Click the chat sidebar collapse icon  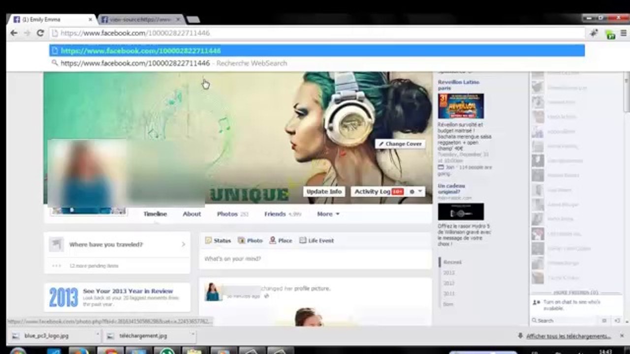[x=617, y=321]
